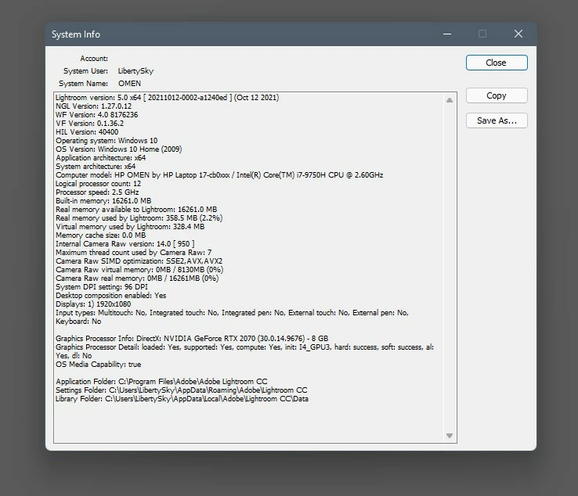
Task: Select the 'Input types: Multitouch: No' line
Action: click(x=233, y=313)
